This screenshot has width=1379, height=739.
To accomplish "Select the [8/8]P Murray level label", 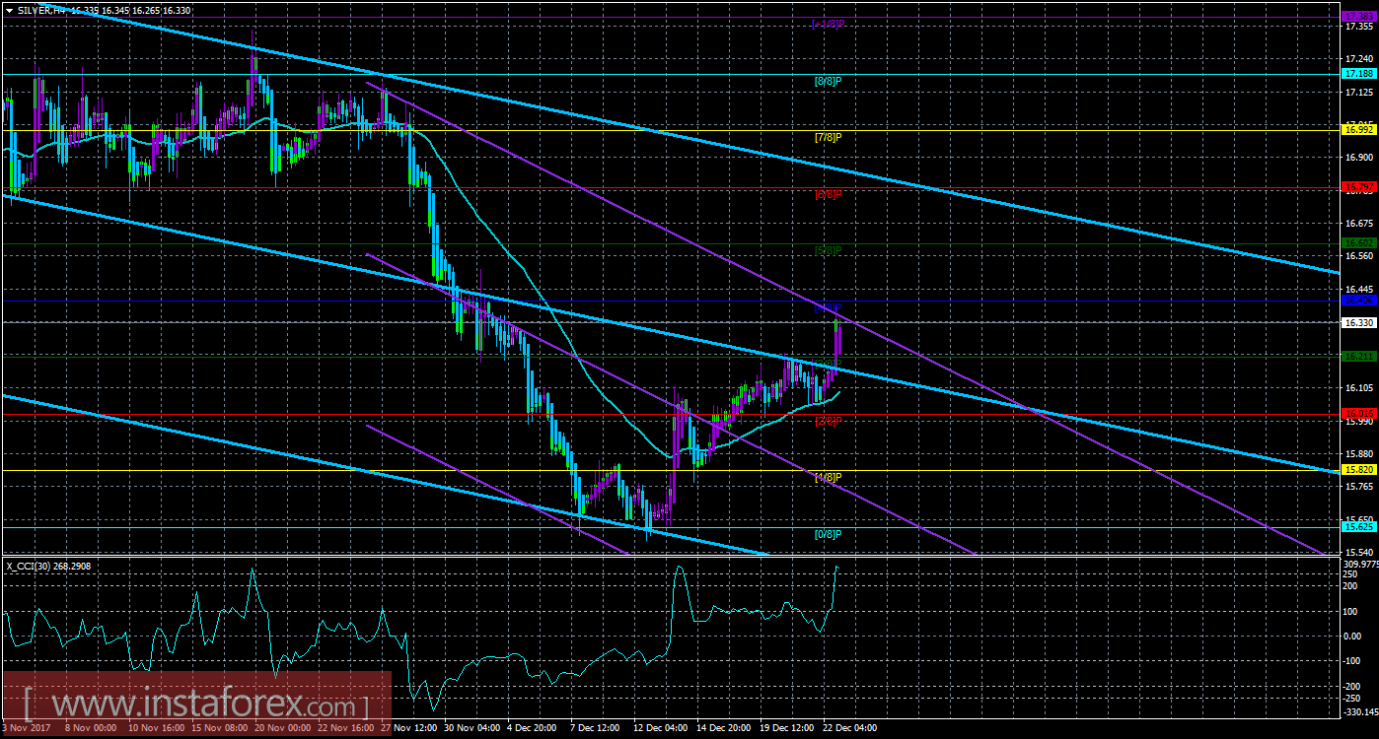I will click(828, 81).
